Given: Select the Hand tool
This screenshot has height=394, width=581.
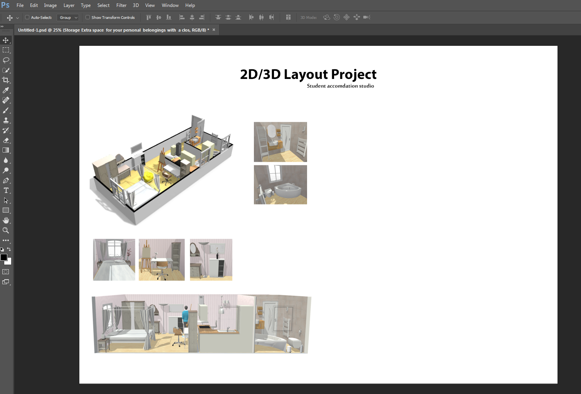Looking at the screenshot, I should pyautogui.click(x=6, y=220).
